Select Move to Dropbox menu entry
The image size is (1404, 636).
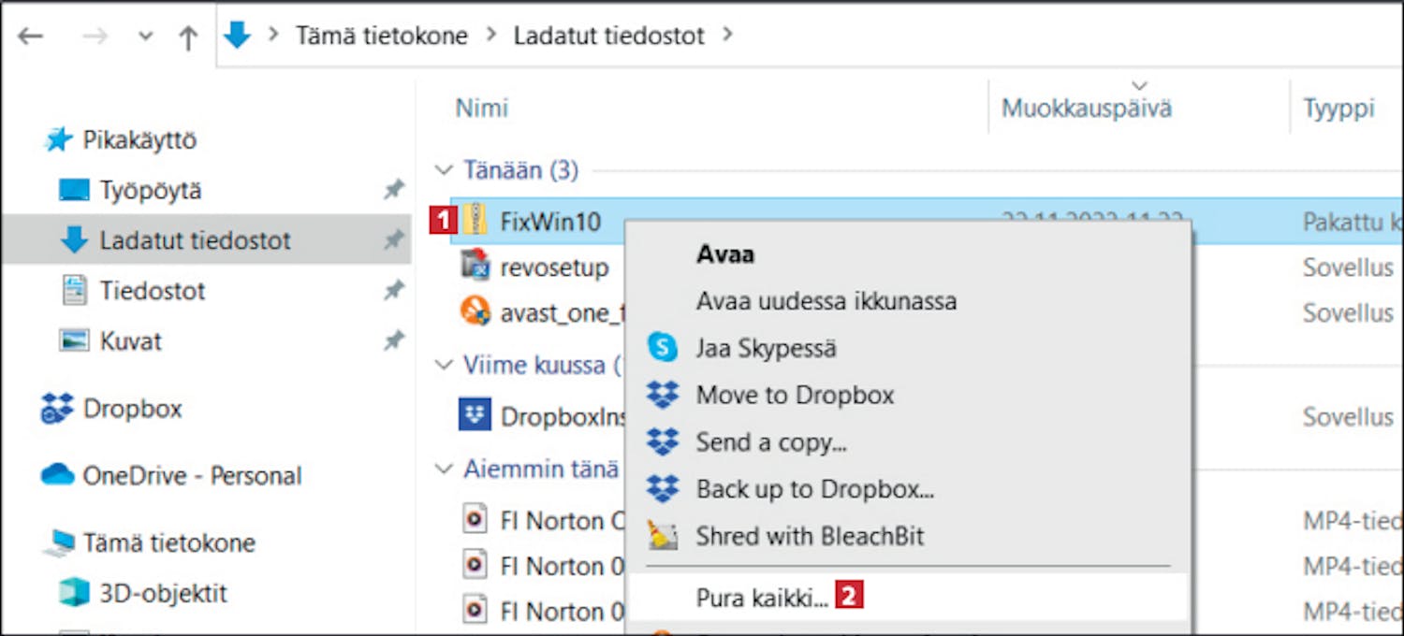(x=795, y=395)
